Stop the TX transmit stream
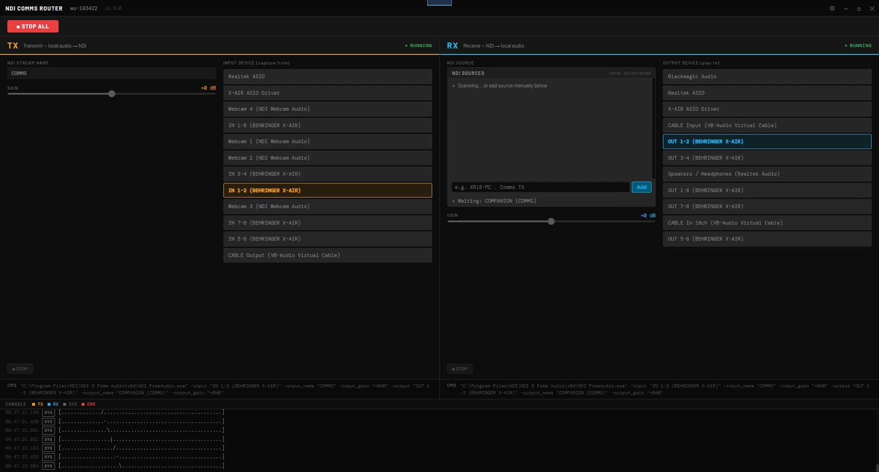The image size is (879, 472). [x=20, y=369]
